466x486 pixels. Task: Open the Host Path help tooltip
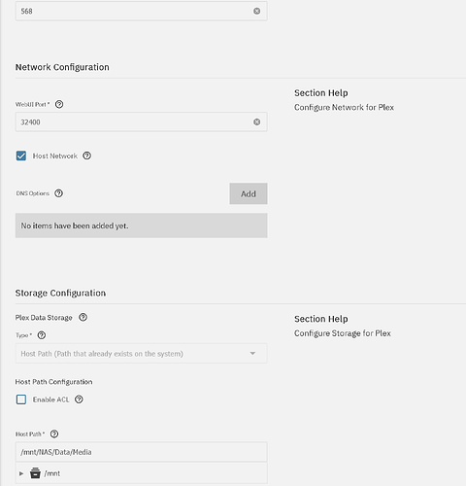pyautogui.click(x=54, y=434)
